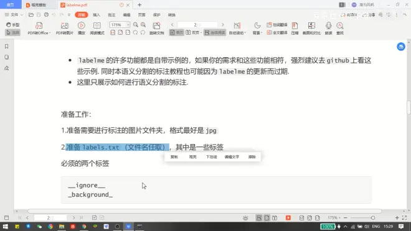Expand the PDF转Office dropdown arrow

click(x=50, y=33)
